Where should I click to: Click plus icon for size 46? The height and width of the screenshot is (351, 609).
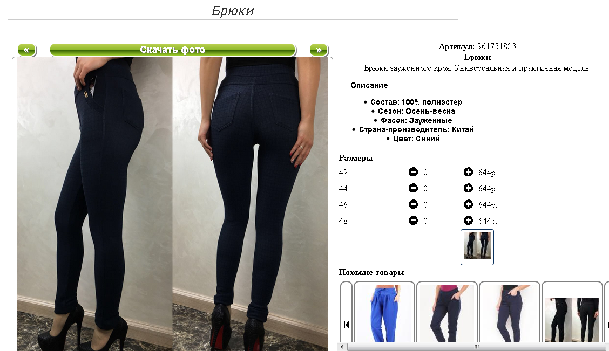(469, 204)
